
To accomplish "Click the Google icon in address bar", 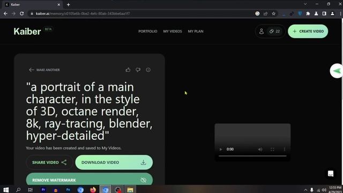I will click(257, 13).
